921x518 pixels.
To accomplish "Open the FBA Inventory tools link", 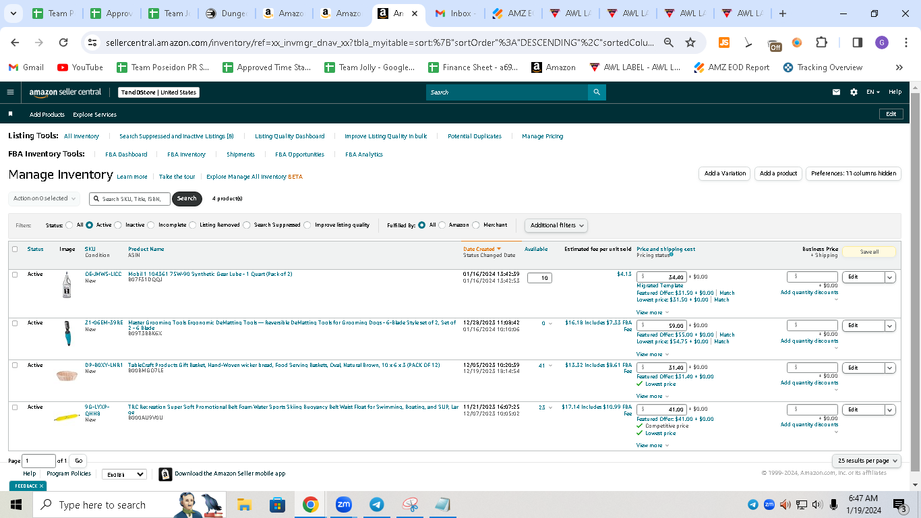I will (x=186, y=154).
